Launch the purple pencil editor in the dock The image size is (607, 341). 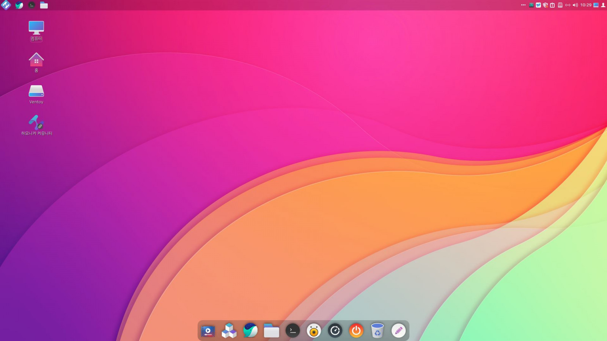(398, 331)
